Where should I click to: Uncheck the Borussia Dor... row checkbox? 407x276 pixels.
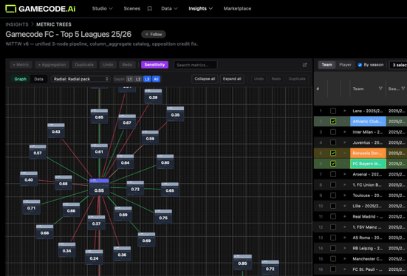click(x=333, y=153)
